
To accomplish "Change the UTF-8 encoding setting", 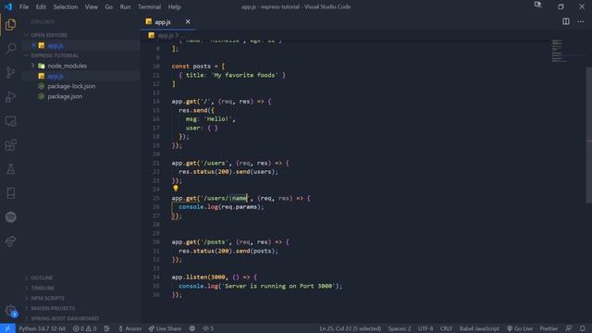I will click(x=425, y=328).
